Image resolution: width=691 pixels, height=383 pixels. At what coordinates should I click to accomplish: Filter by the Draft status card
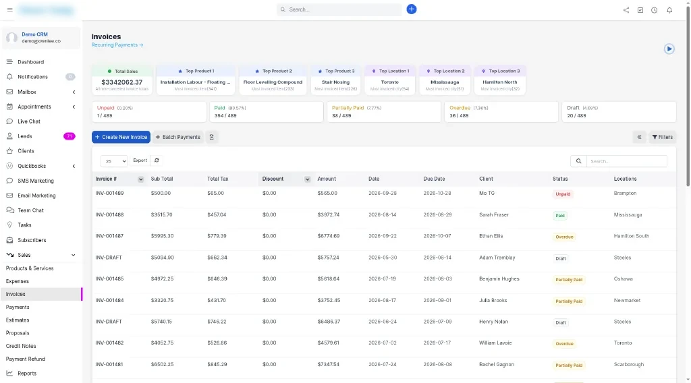coord(619,112)
